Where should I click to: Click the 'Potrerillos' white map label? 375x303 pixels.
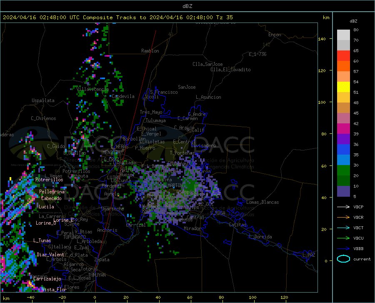tap(49, 180)
